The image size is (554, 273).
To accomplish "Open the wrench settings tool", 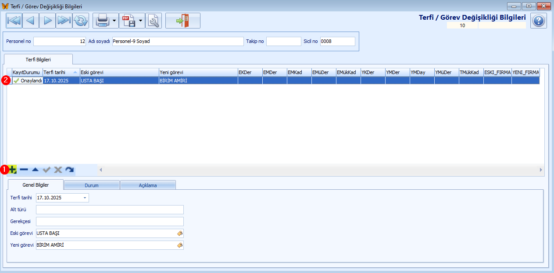I will 154,21.
